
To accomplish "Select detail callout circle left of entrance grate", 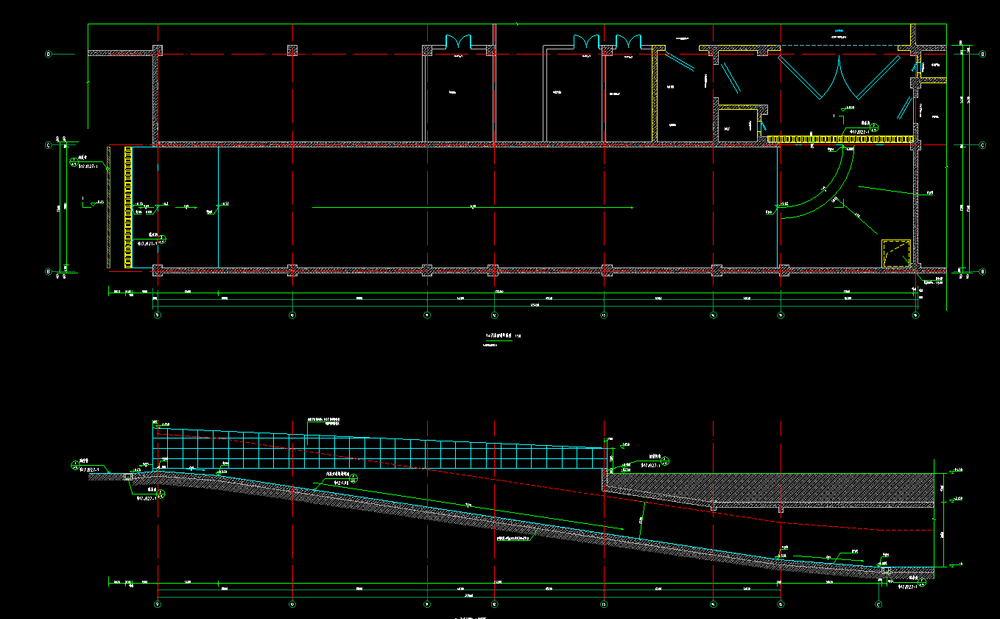I will (74, 161).
